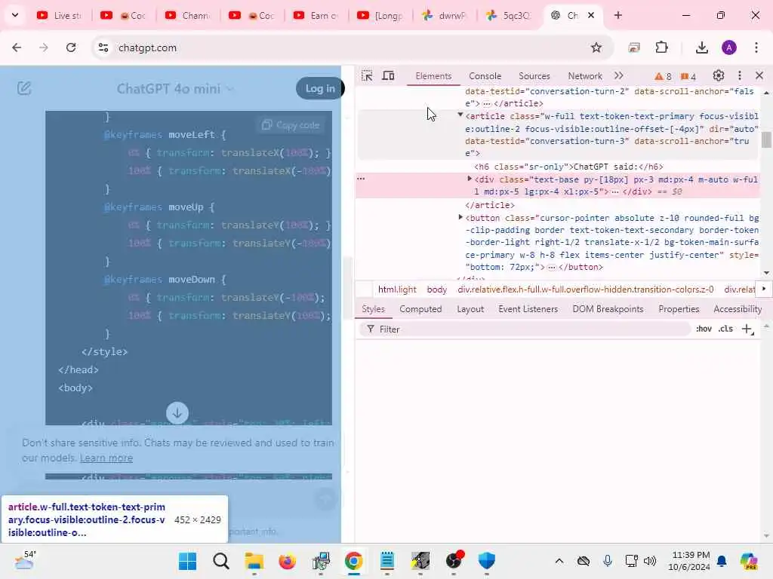This screenshot has width=773, height=579.
Task: Start a new chat compose icon
Action: (x=24, y=89)
